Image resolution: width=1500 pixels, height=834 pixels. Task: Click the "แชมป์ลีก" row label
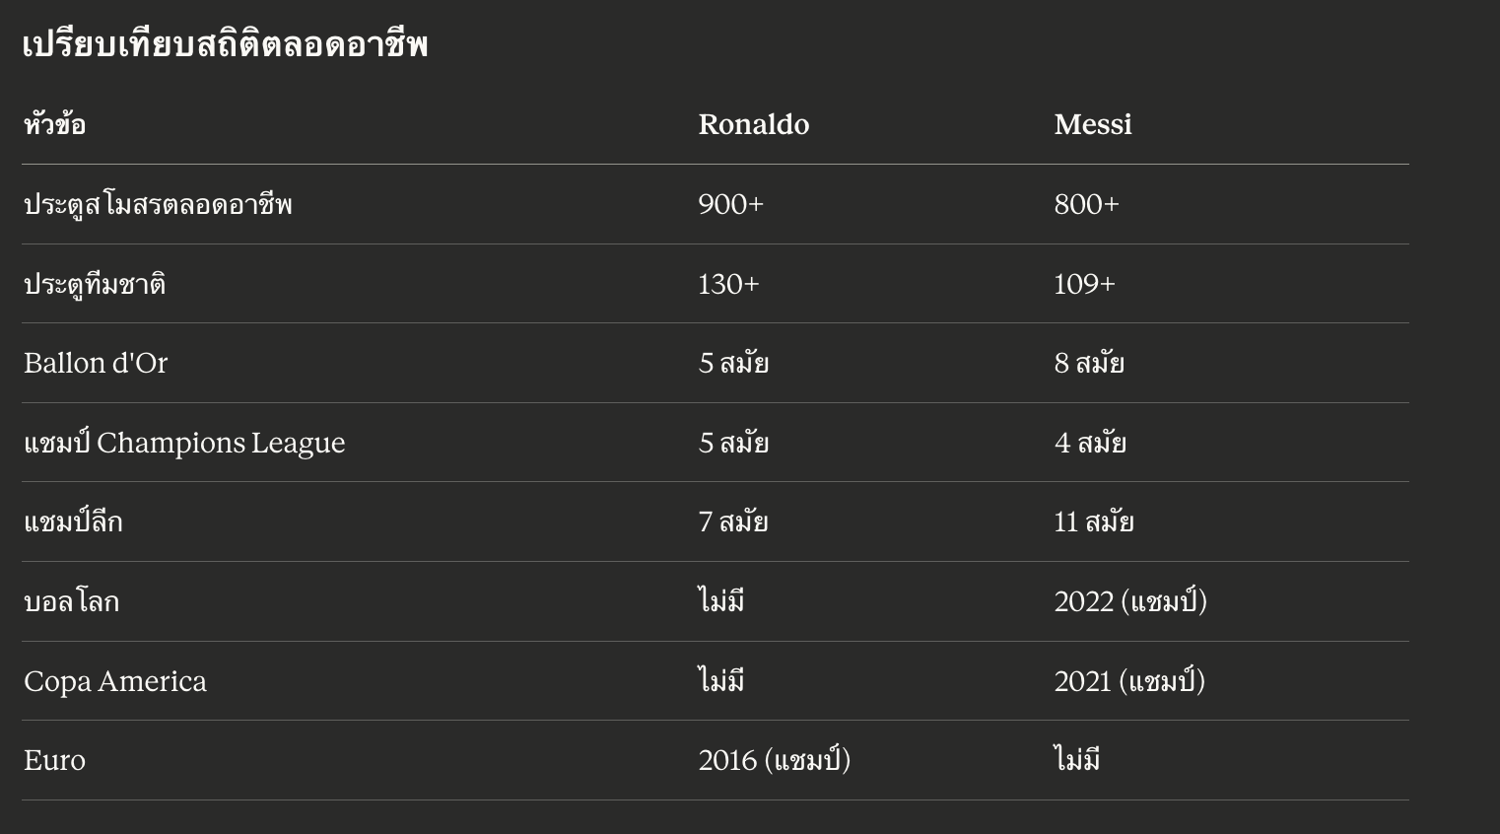tap(73, 522)
